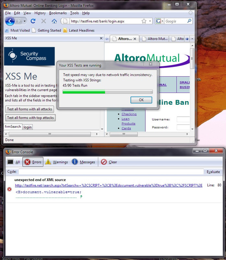Click Test all forms with all attacks
The width and height of the screenshot is (226, 260).
coord(30,109)
